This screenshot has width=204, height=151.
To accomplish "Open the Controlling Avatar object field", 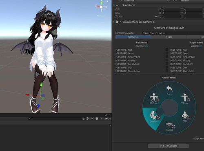I will pos(173,33).
